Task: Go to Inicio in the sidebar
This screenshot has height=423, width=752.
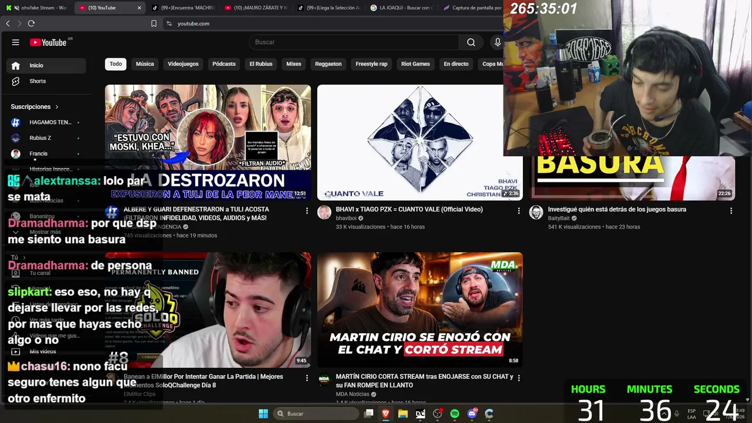Action: 46,66
